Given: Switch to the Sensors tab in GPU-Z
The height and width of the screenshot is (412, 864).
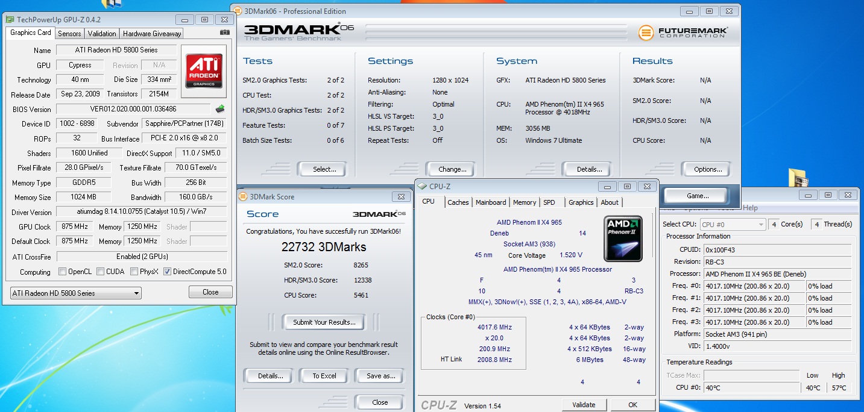Looking at the screenshot, I should [69, 34].
